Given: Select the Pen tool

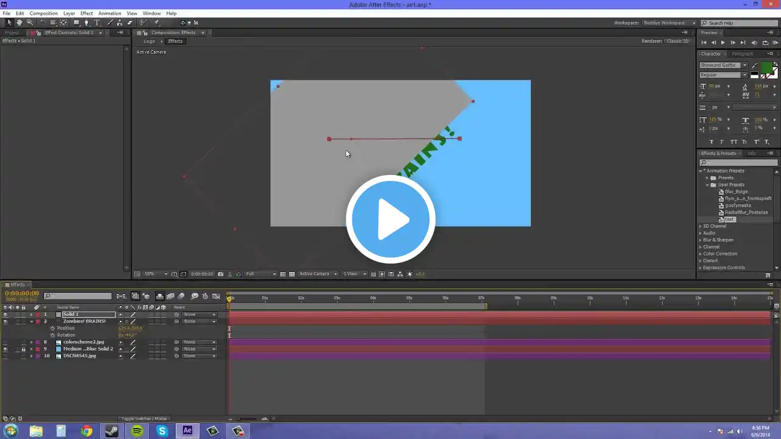Looking at the screenshot, I should pyautogui.click(x=86, y=23).
